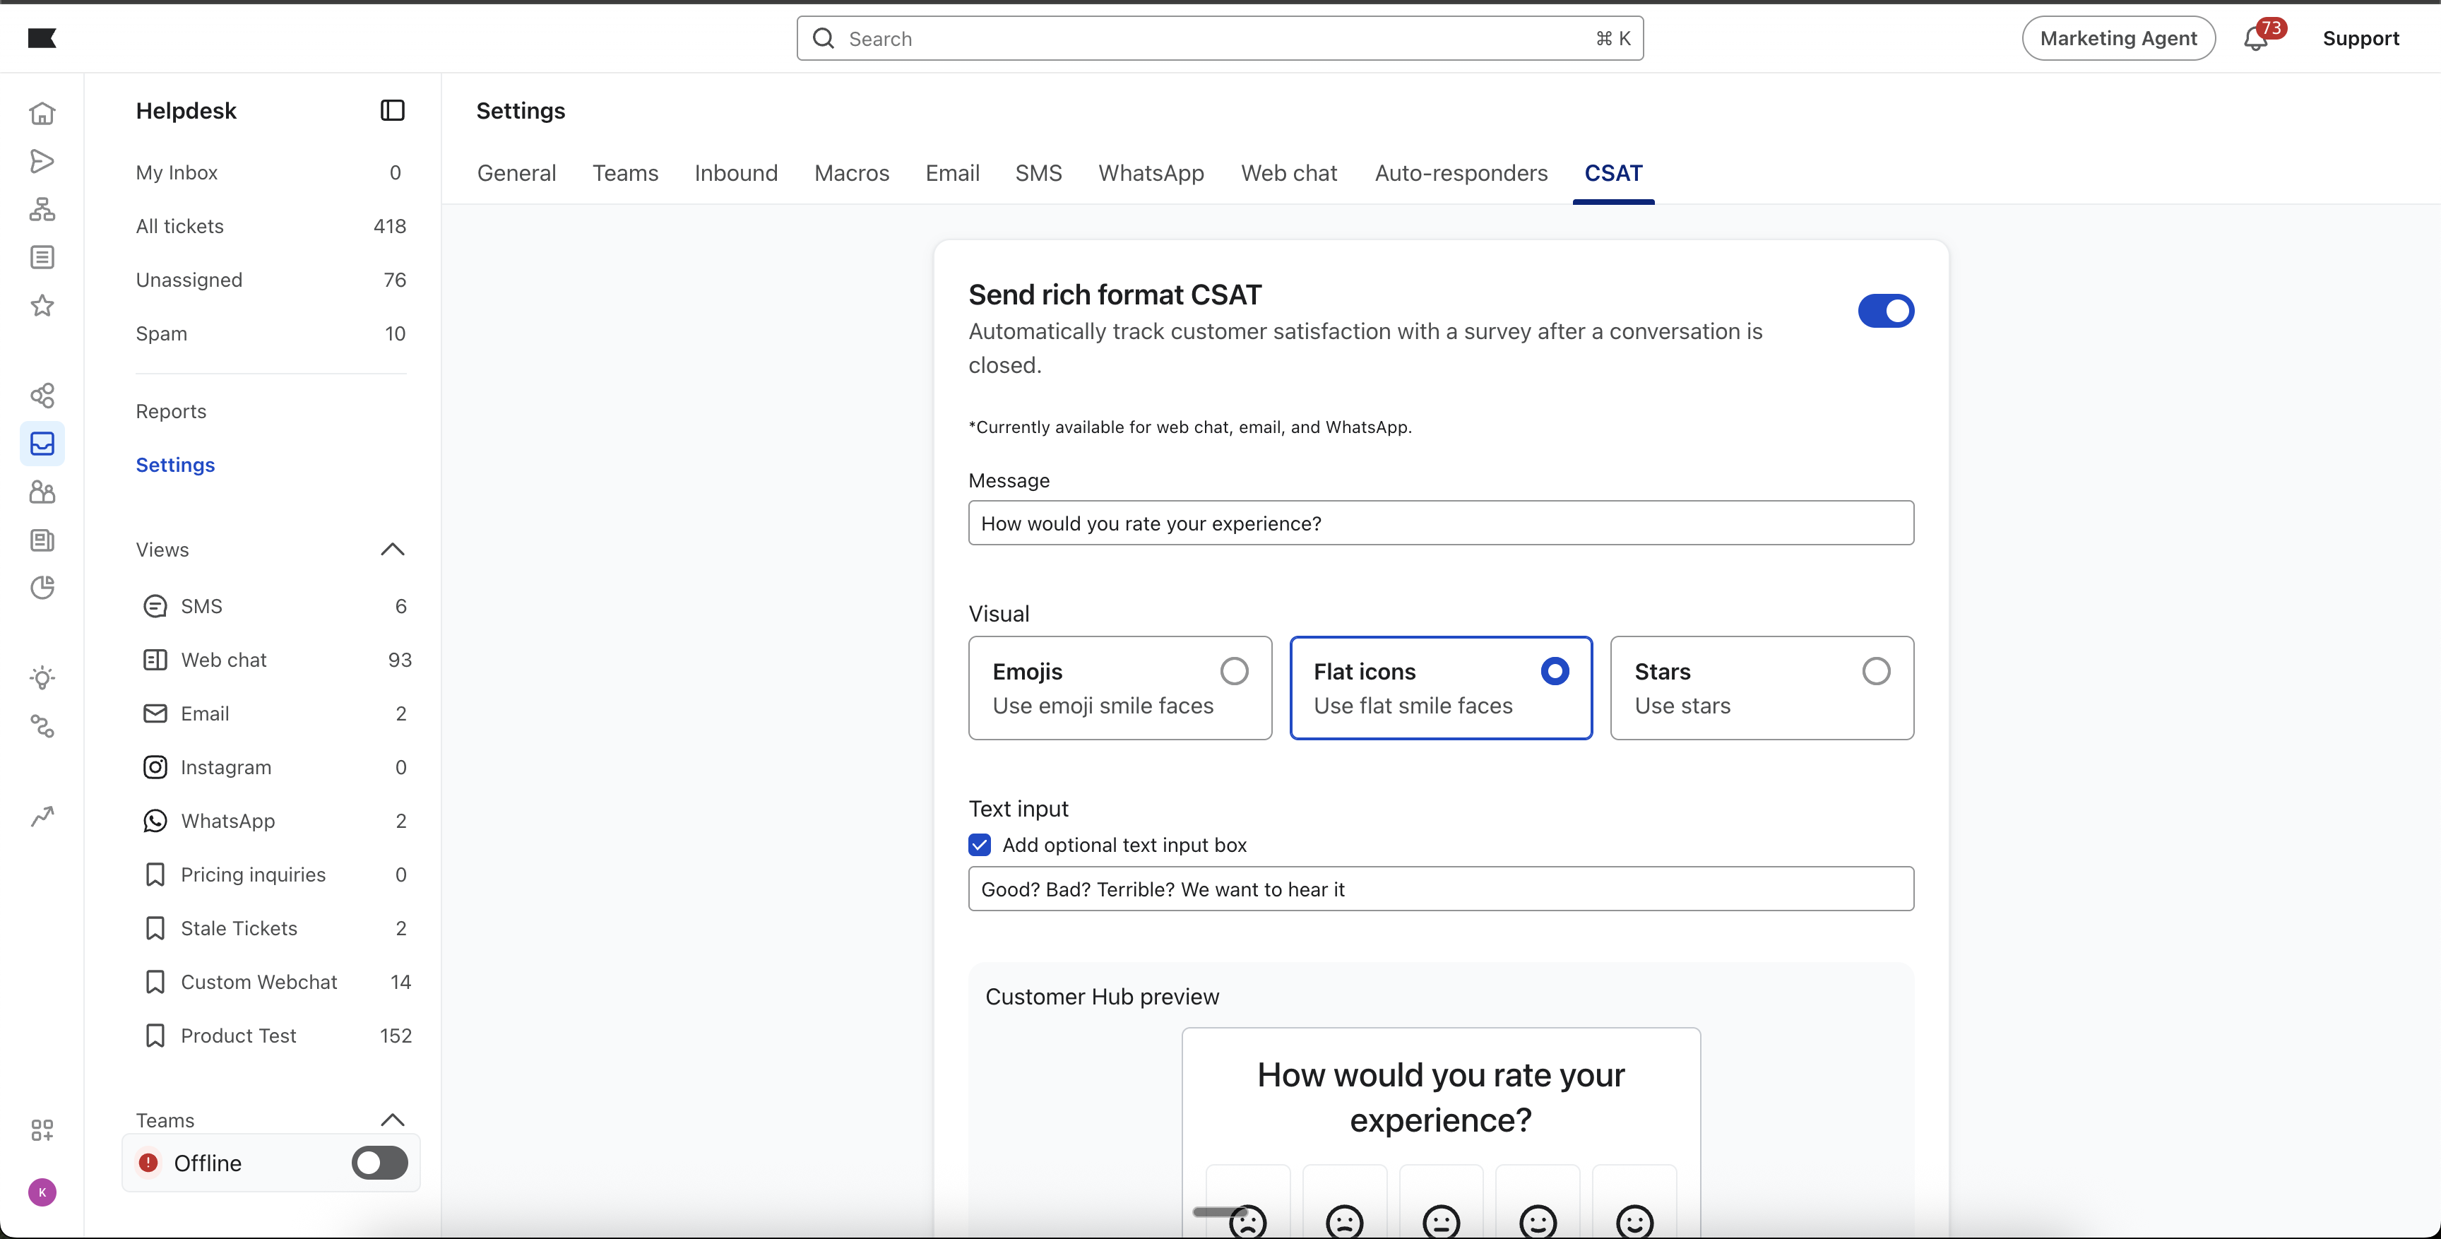Open the Reports link in sidebar
This screenshot has height=1239, width=2441.
tap(170, 411)
